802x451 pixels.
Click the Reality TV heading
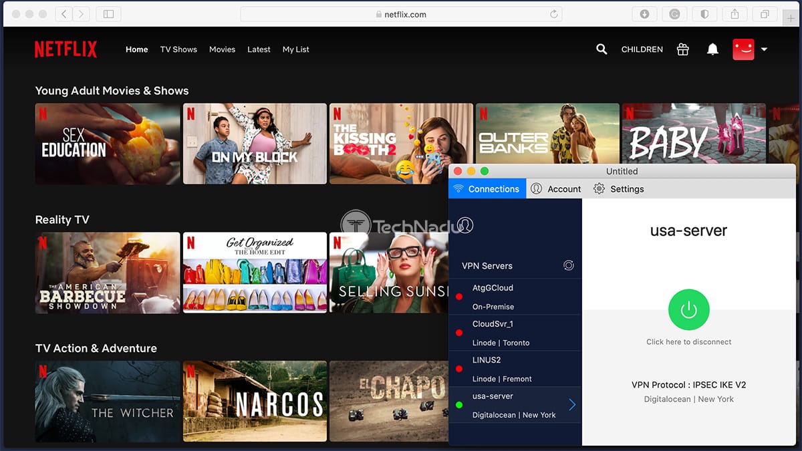(x=62, y=220)
